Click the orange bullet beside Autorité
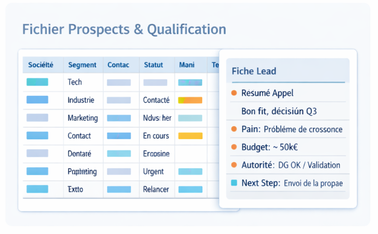Viewport: 378px width, 234px height. pyautogui.click(x=234, y=165)
